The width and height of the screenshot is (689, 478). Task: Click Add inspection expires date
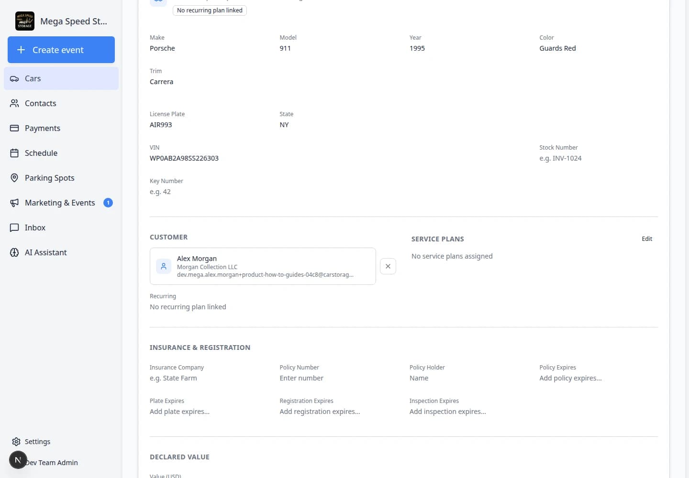point(448,412)
